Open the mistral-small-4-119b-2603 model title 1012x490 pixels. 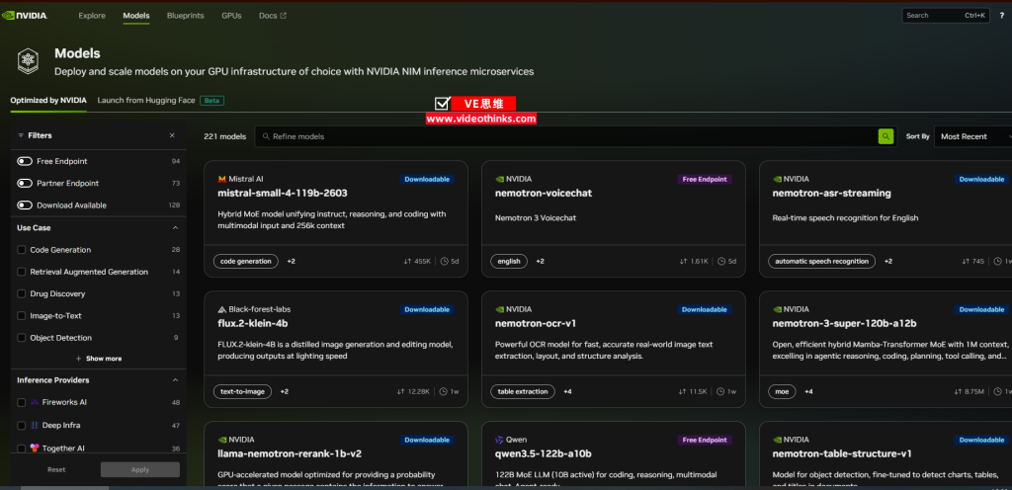pos(284,193)
